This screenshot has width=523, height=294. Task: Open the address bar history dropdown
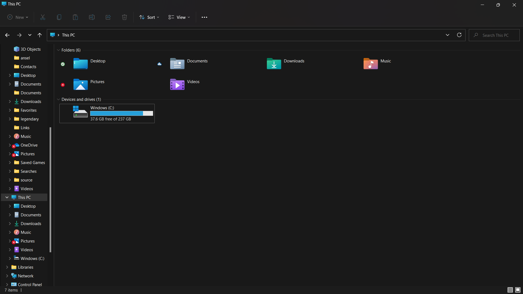click(448, 35)
